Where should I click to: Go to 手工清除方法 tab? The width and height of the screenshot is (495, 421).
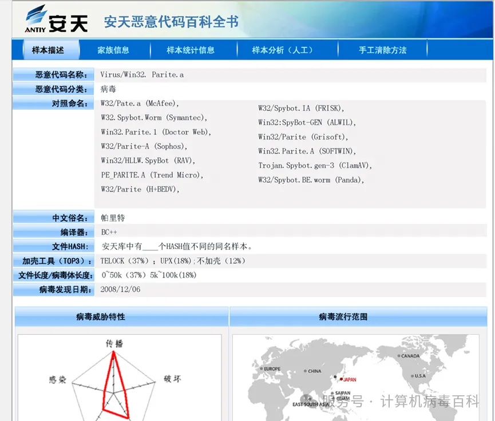coord(383,50)
